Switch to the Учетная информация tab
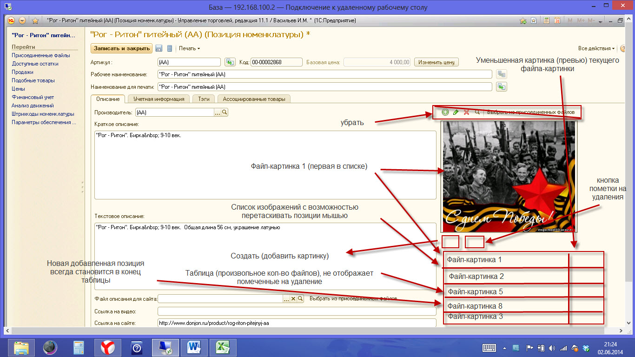 coord(159,99)
